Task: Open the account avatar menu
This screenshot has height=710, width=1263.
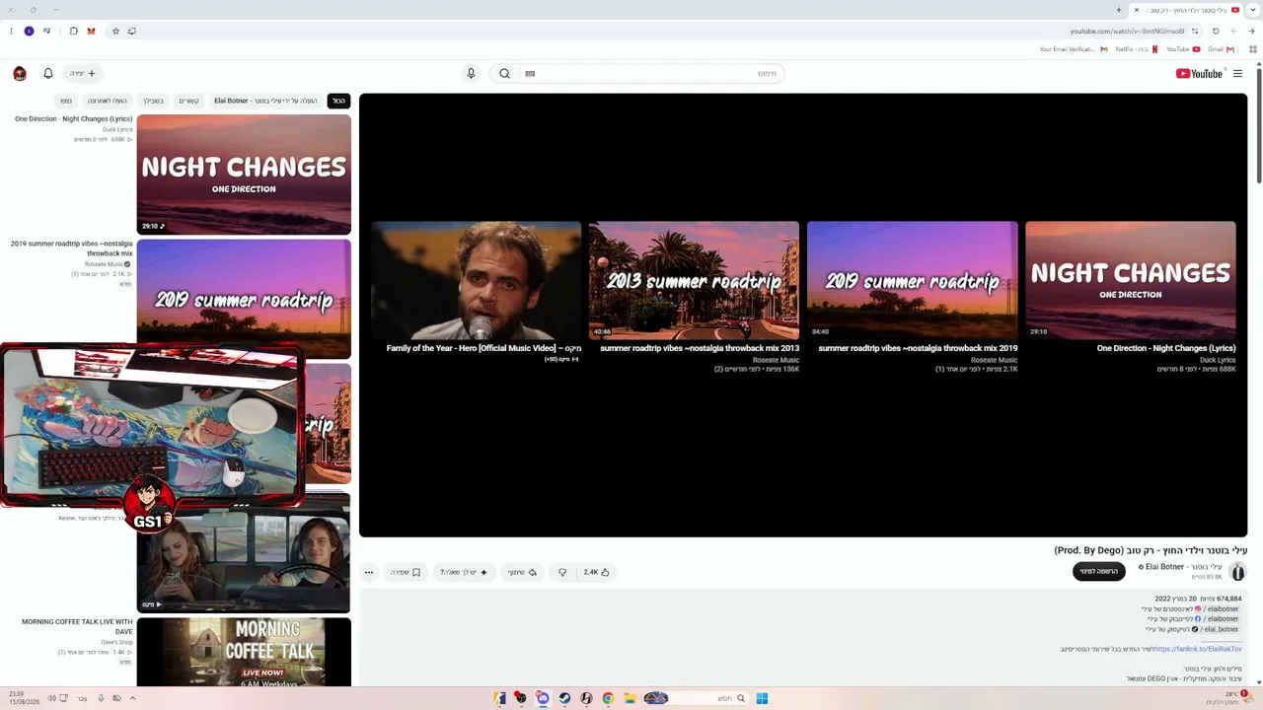Action: pyautogui.click(x=20, y=73)
